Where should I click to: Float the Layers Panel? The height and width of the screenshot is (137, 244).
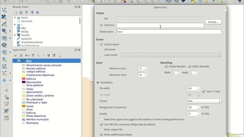click(76, 50)
